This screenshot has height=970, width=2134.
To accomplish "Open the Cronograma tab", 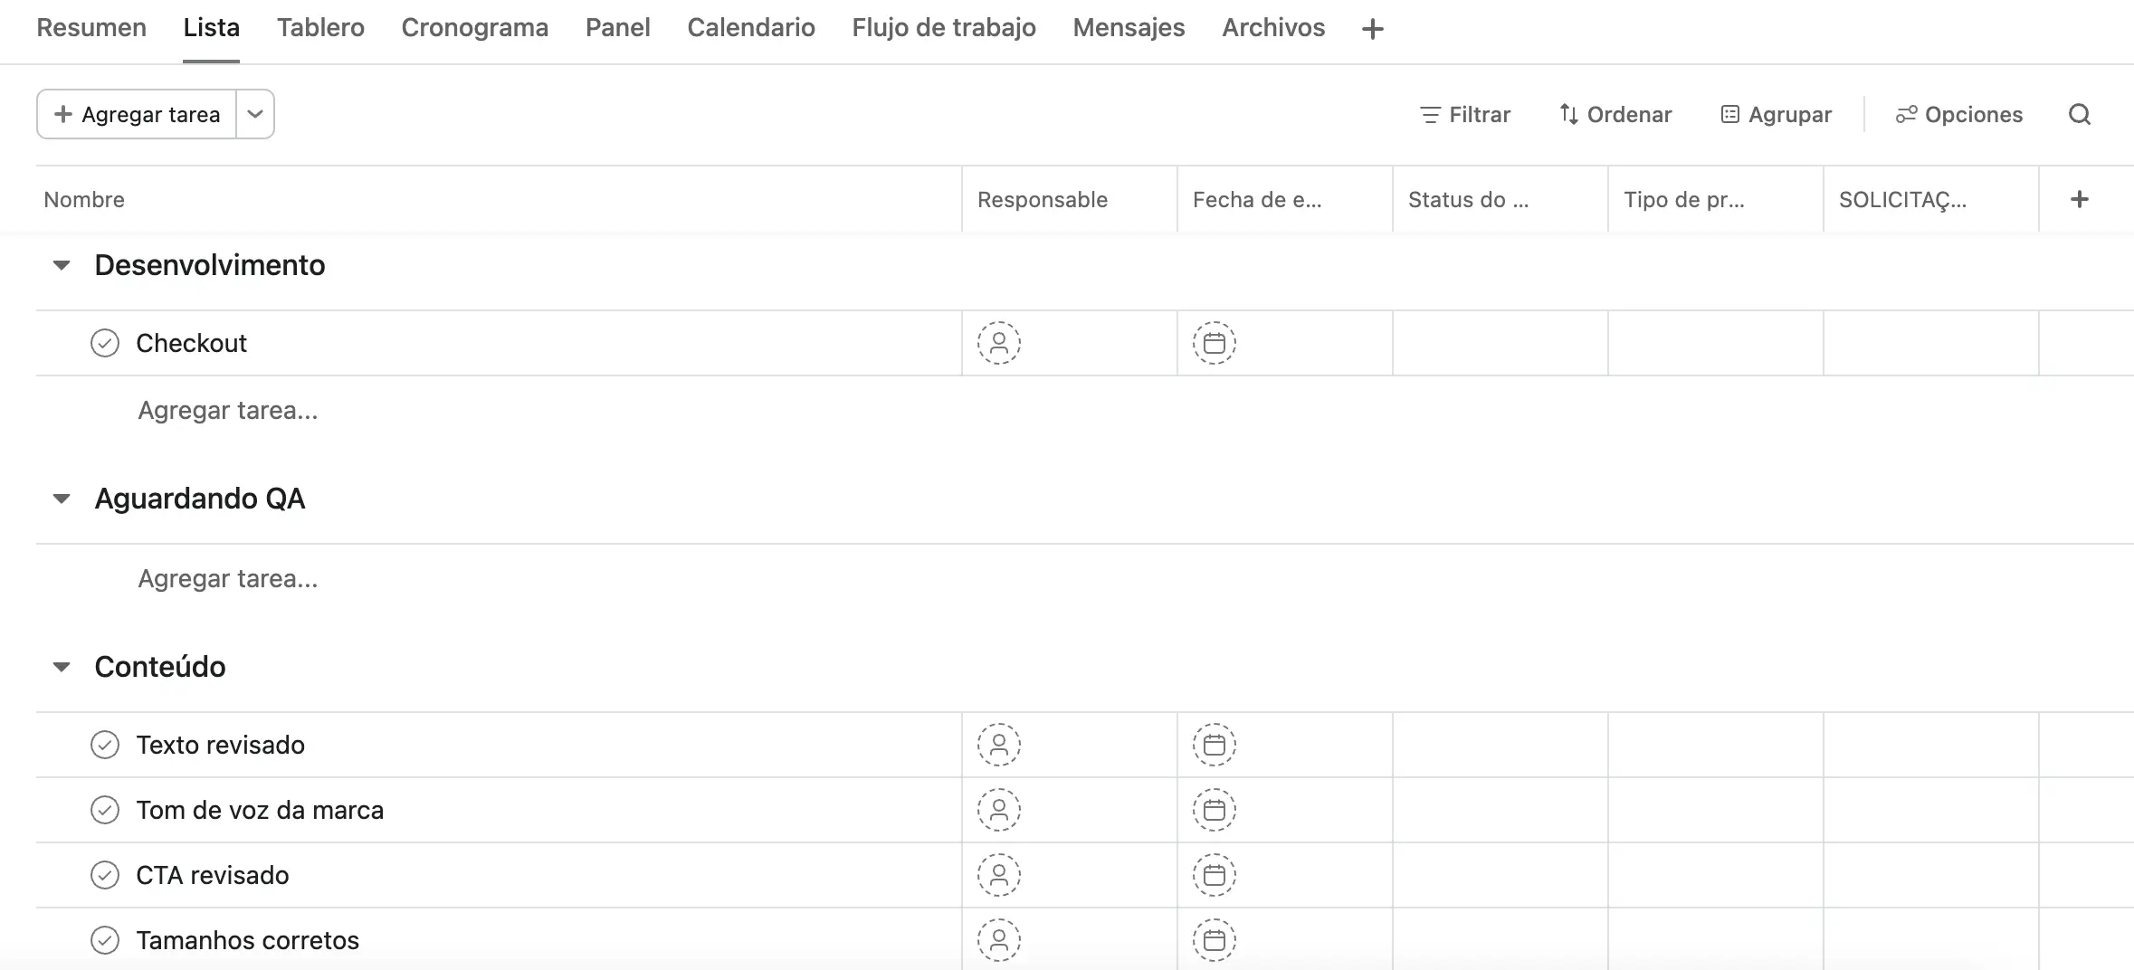I will 474,28.
